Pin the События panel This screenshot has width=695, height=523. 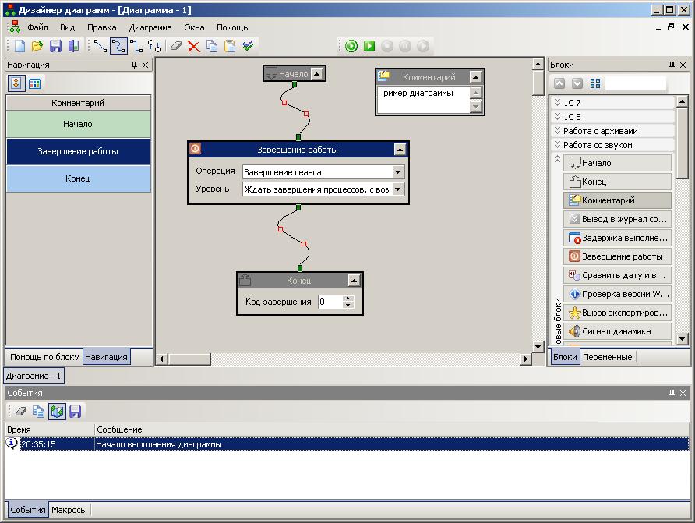[x=672, y=393]
